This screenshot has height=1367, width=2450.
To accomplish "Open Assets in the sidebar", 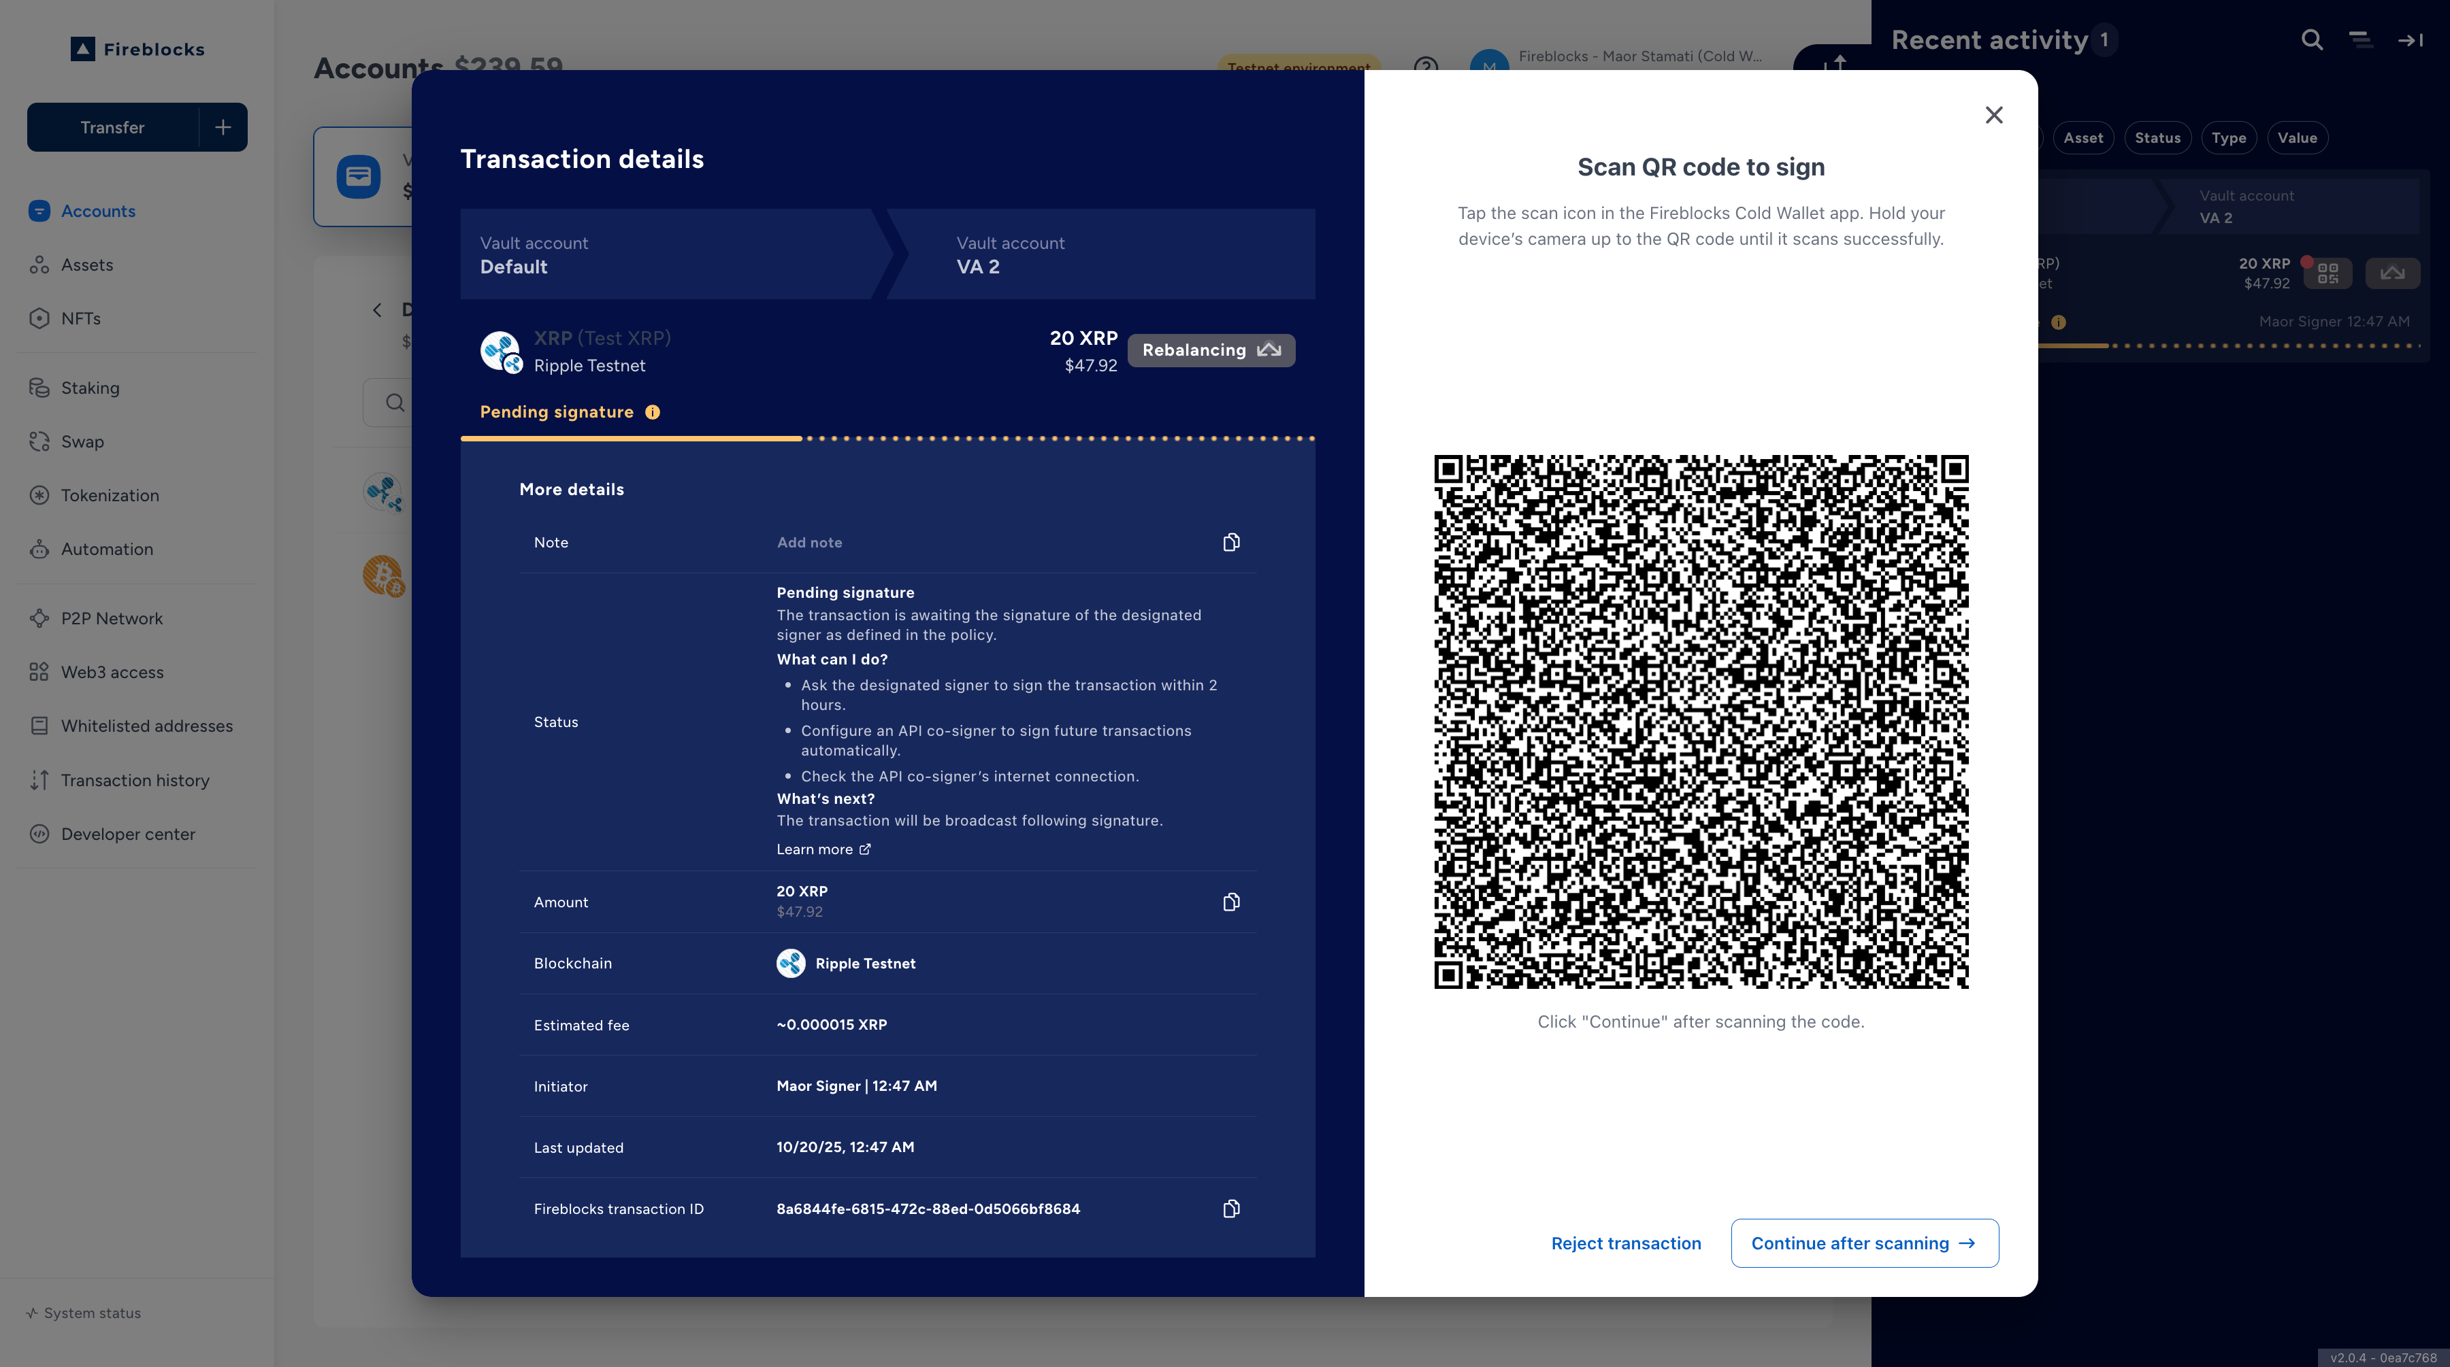I will pos(86,265).
